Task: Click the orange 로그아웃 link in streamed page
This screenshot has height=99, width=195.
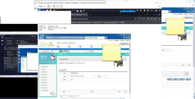Action: tap(110, 41)
